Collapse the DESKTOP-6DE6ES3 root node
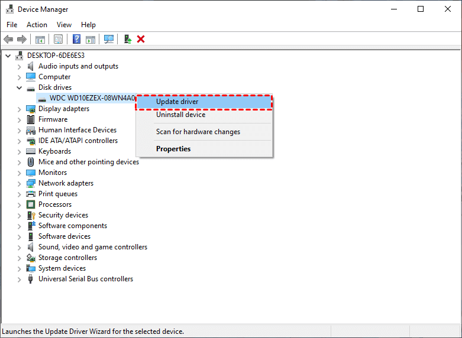Viewport: 462px width, 338px height. pos(8,56)
